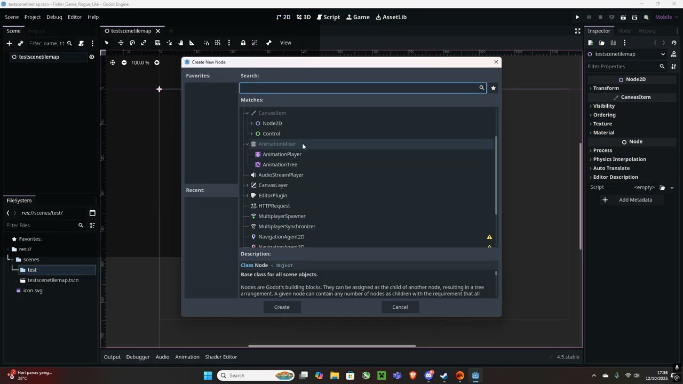Open the Output bottom panel
Image resolution: width=683 pixels, height=384 pixels.
pyautogui.click(x=112, y=357)
